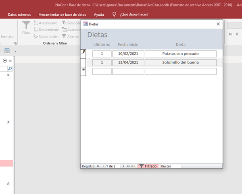
Task: Click the Buscar field in record navigator
Action: pos(170,166)
